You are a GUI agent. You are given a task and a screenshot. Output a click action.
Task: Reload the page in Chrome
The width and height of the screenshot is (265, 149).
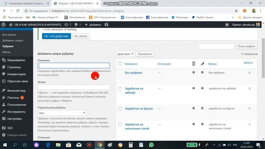coord(18,11)
